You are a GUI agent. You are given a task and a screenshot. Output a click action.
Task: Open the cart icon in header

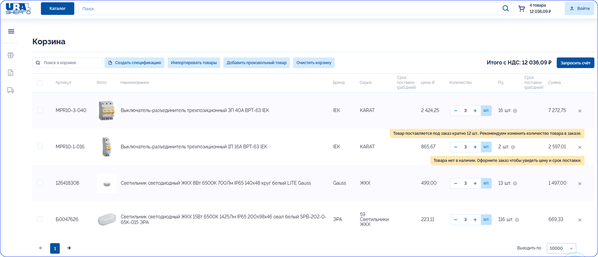(x=521, y=9)
